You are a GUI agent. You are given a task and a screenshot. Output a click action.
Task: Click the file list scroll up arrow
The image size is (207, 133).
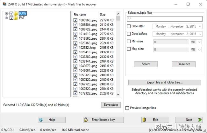tap(118, 14)
